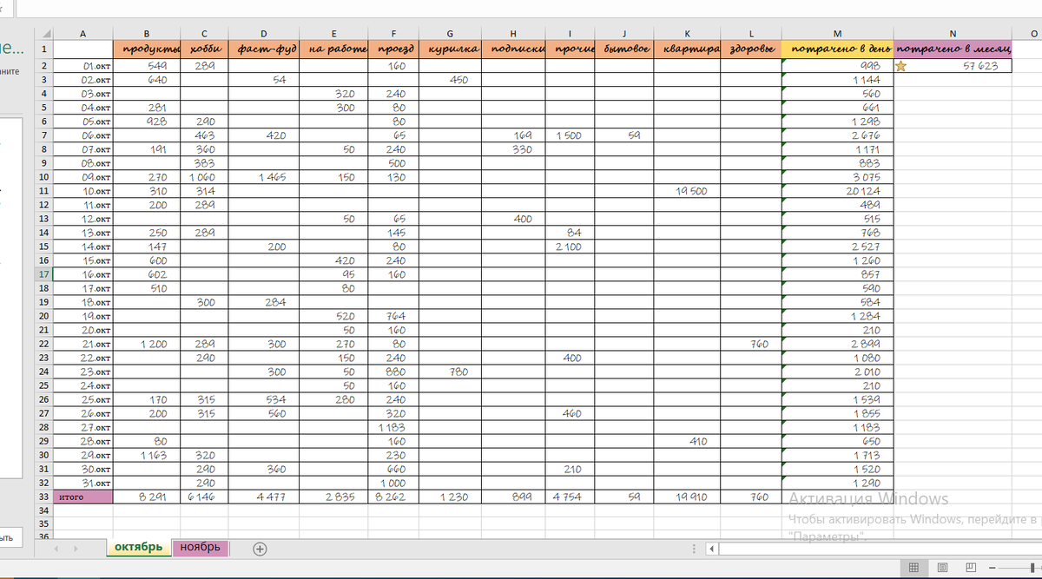Select column A header
The height and width of the screenshot is (579, 1042).
point(83,33)
